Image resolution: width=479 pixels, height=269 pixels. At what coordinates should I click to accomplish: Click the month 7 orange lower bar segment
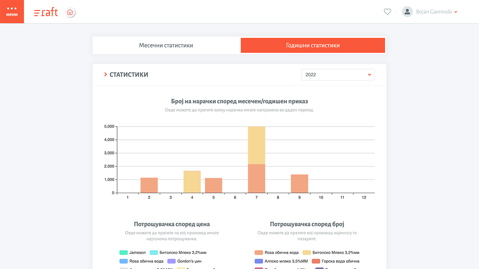[x=256, y=178]
